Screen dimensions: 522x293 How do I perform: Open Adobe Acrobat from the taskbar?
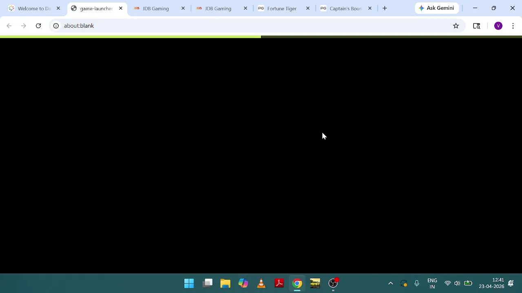[x=279, y=283]
